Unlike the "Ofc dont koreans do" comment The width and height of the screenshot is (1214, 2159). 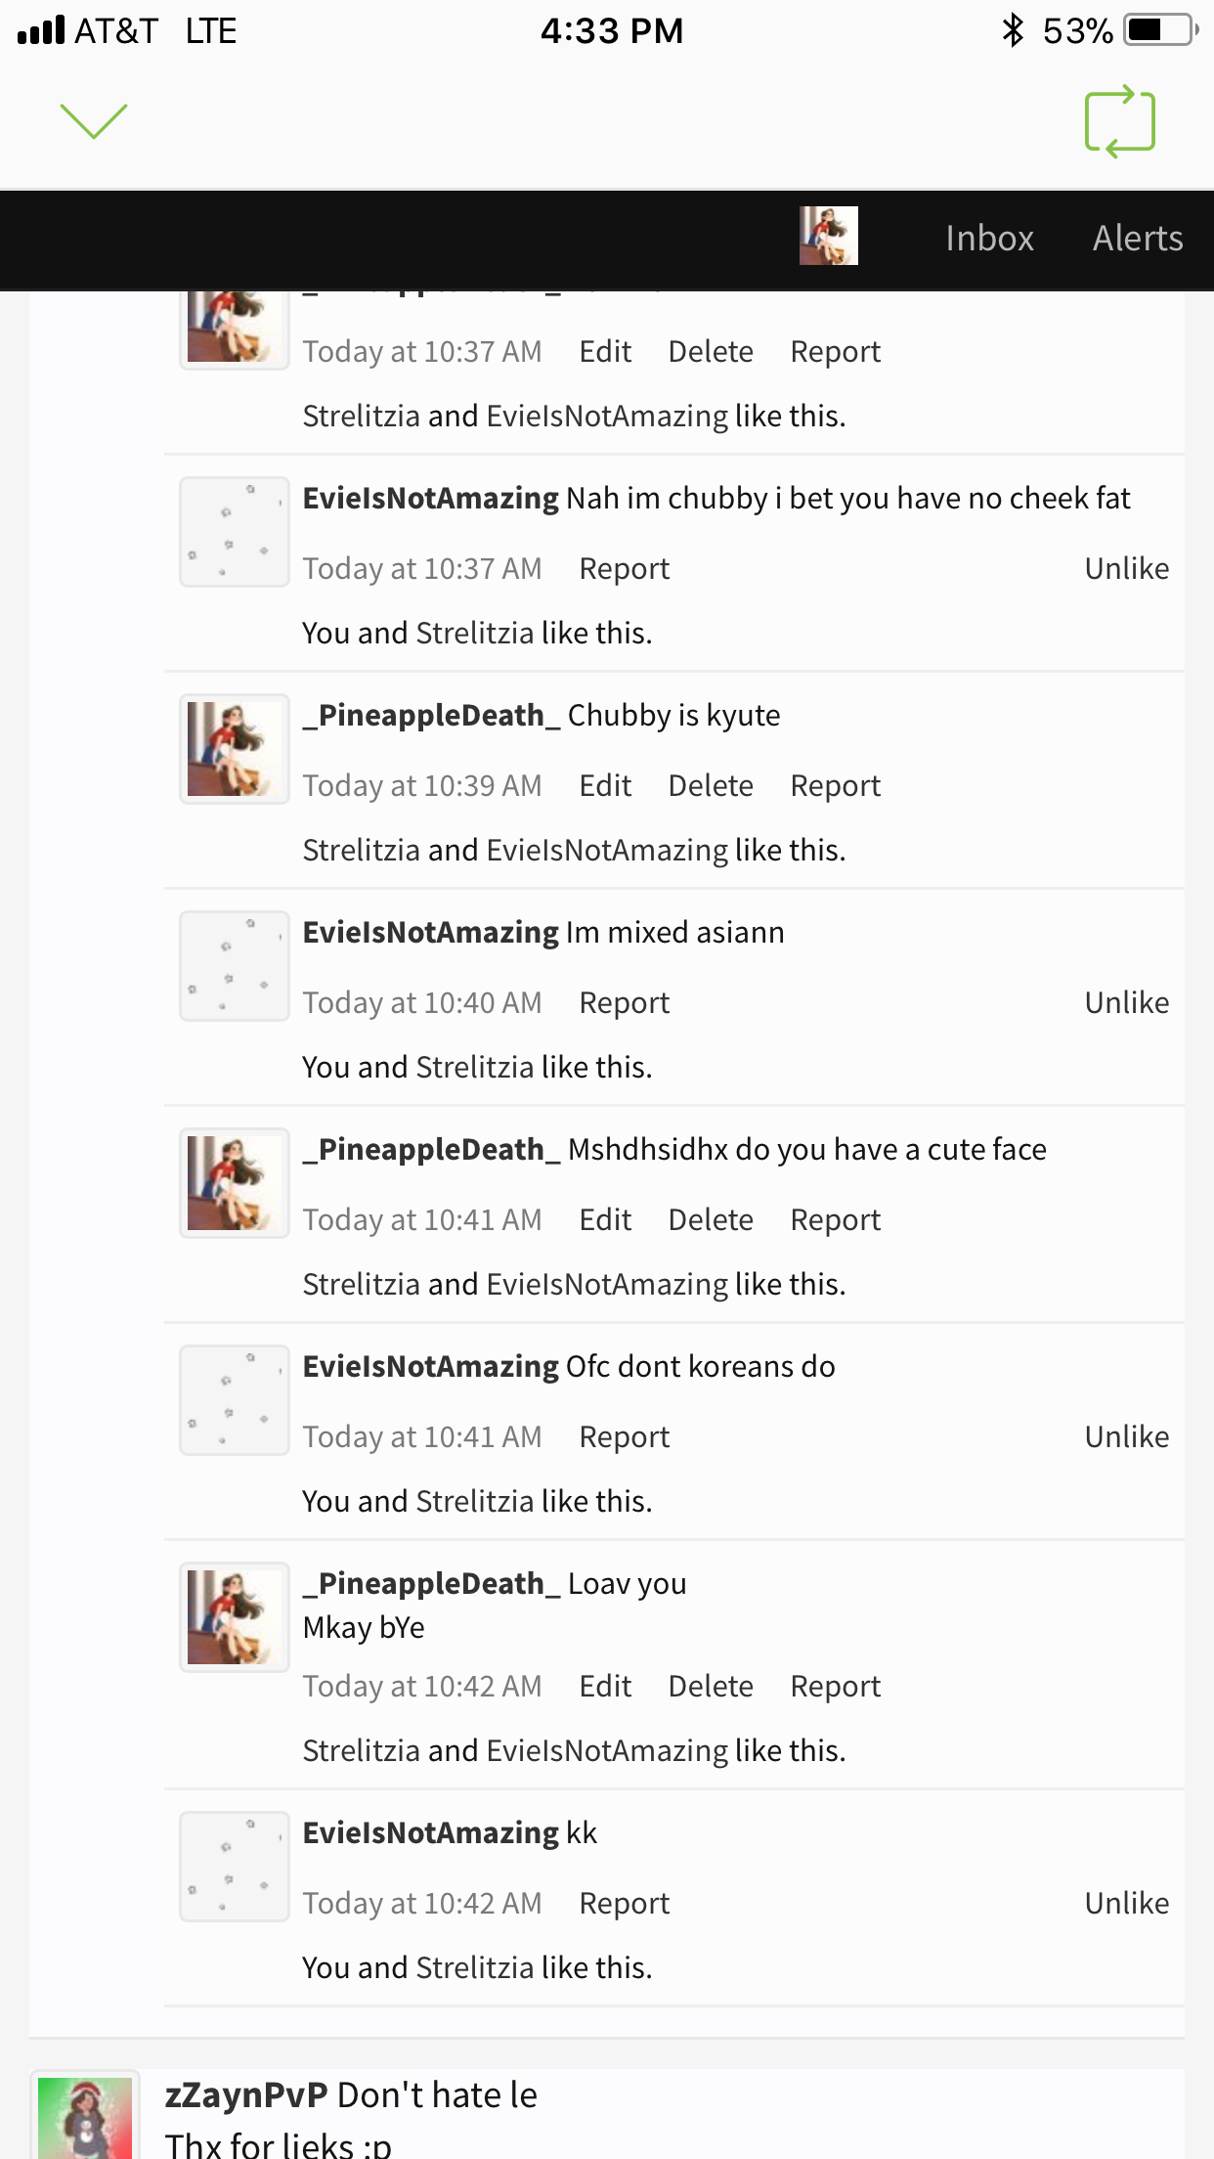tap(1126, 1436)
